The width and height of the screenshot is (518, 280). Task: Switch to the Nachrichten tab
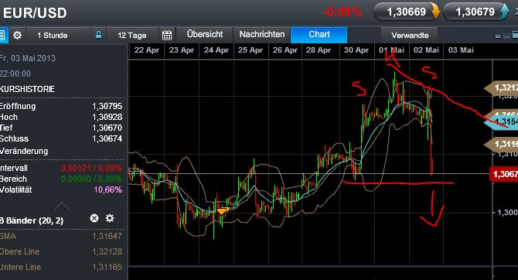pos(262,34)
